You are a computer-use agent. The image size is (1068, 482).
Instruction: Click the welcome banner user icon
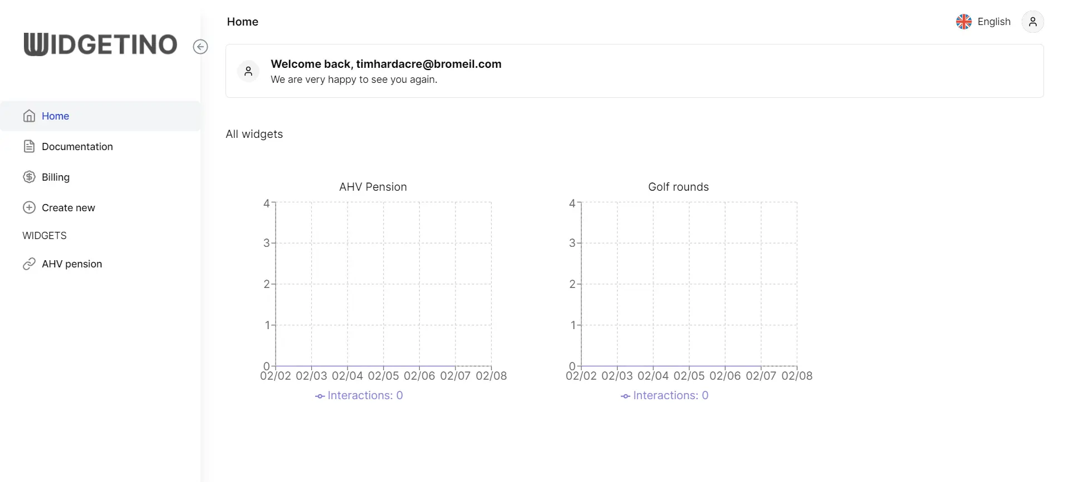click(x=248, y=71)
